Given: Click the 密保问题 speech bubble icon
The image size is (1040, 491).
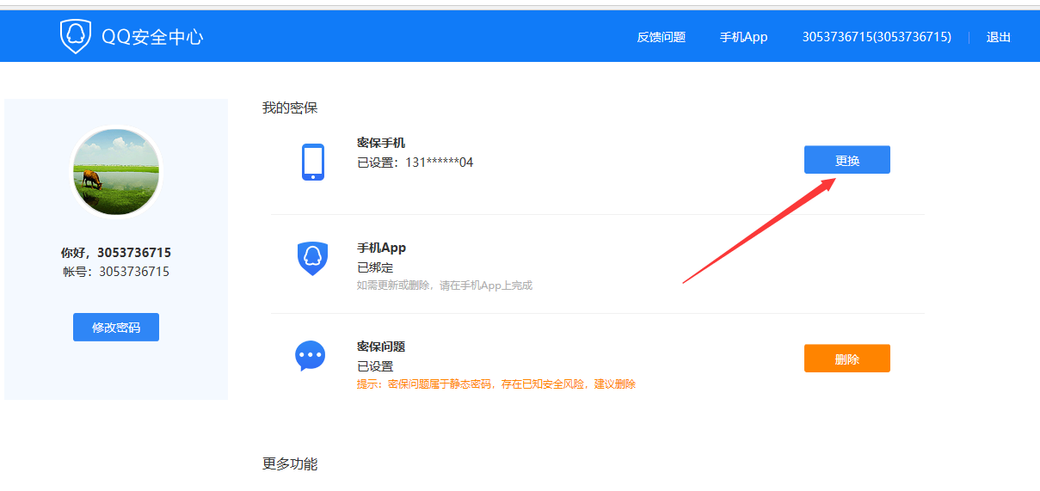Looking at the screenshot, I should coord(310,355).
